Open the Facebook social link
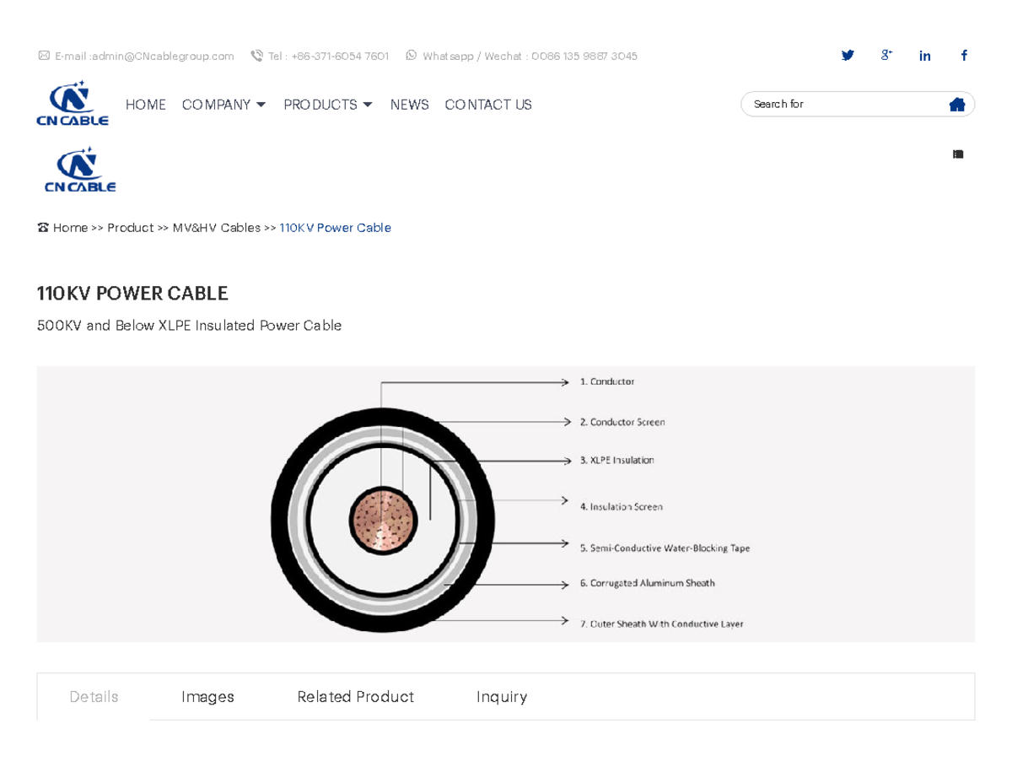This screenshot has width=1012, height=783. point(964,56)
